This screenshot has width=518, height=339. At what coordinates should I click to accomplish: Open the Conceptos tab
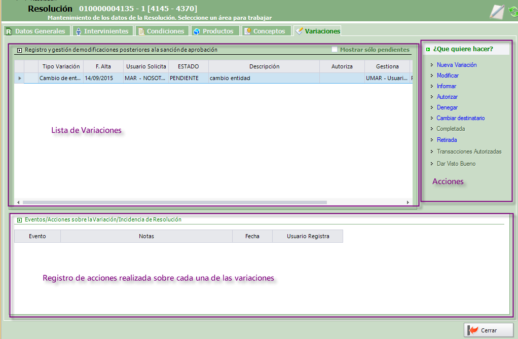266,31
